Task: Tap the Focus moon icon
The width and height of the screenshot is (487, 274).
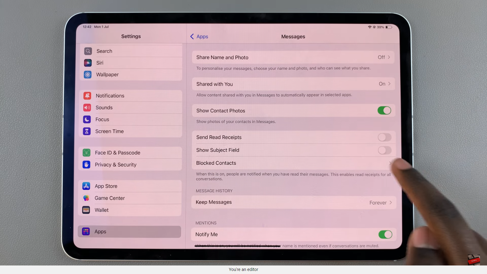Action: tap(87, 119)
